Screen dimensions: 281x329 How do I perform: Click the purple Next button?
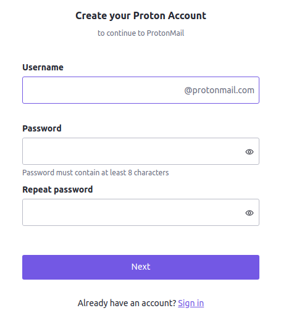tap(141, 267)
